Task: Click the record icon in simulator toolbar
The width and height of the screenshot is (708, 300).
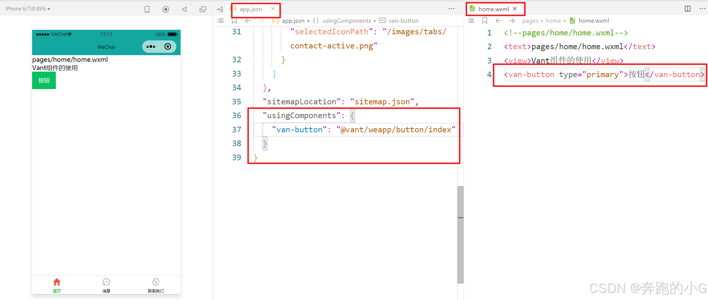Action: click(166, 9)
